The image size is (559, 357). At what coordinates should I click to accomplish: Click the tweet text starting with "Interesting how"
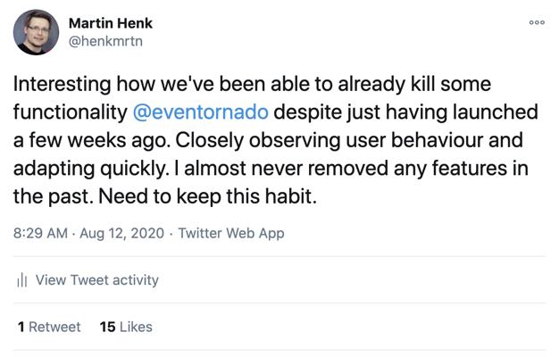click(x=89, y=84)
